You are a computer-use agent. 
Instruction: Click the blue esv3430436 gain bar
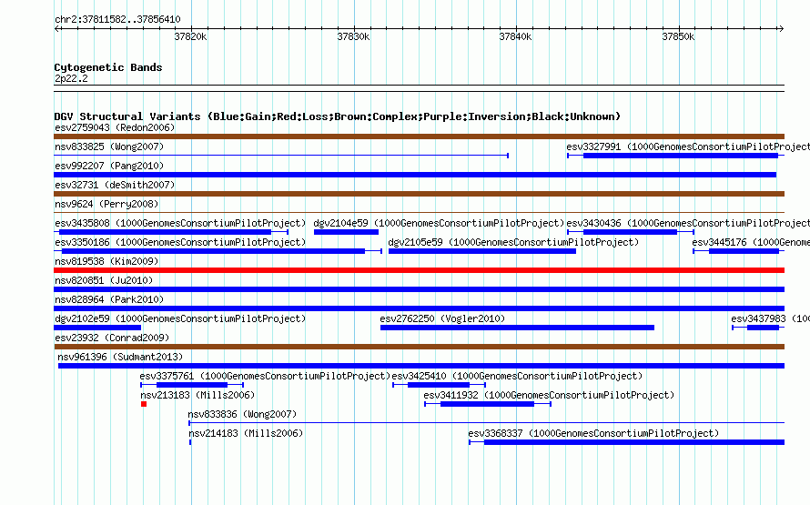click(630, 232)
